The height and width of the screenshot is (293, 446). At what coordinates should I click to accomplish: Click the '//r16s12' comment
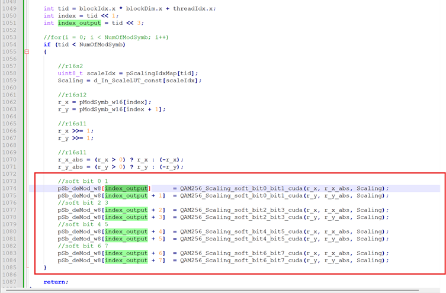(72, 95)
